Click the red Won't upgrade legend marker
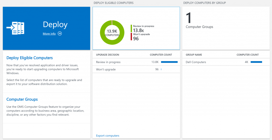272x140 pixels. click(131, 37)
